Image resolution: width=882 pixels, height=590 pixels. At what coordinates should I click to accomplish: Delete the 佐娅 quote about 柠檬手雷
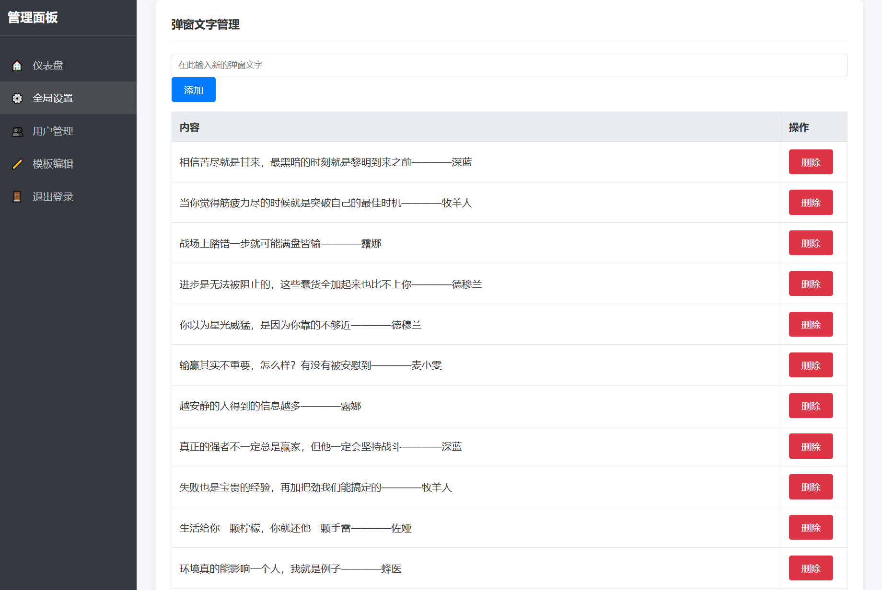coord(811,527)
